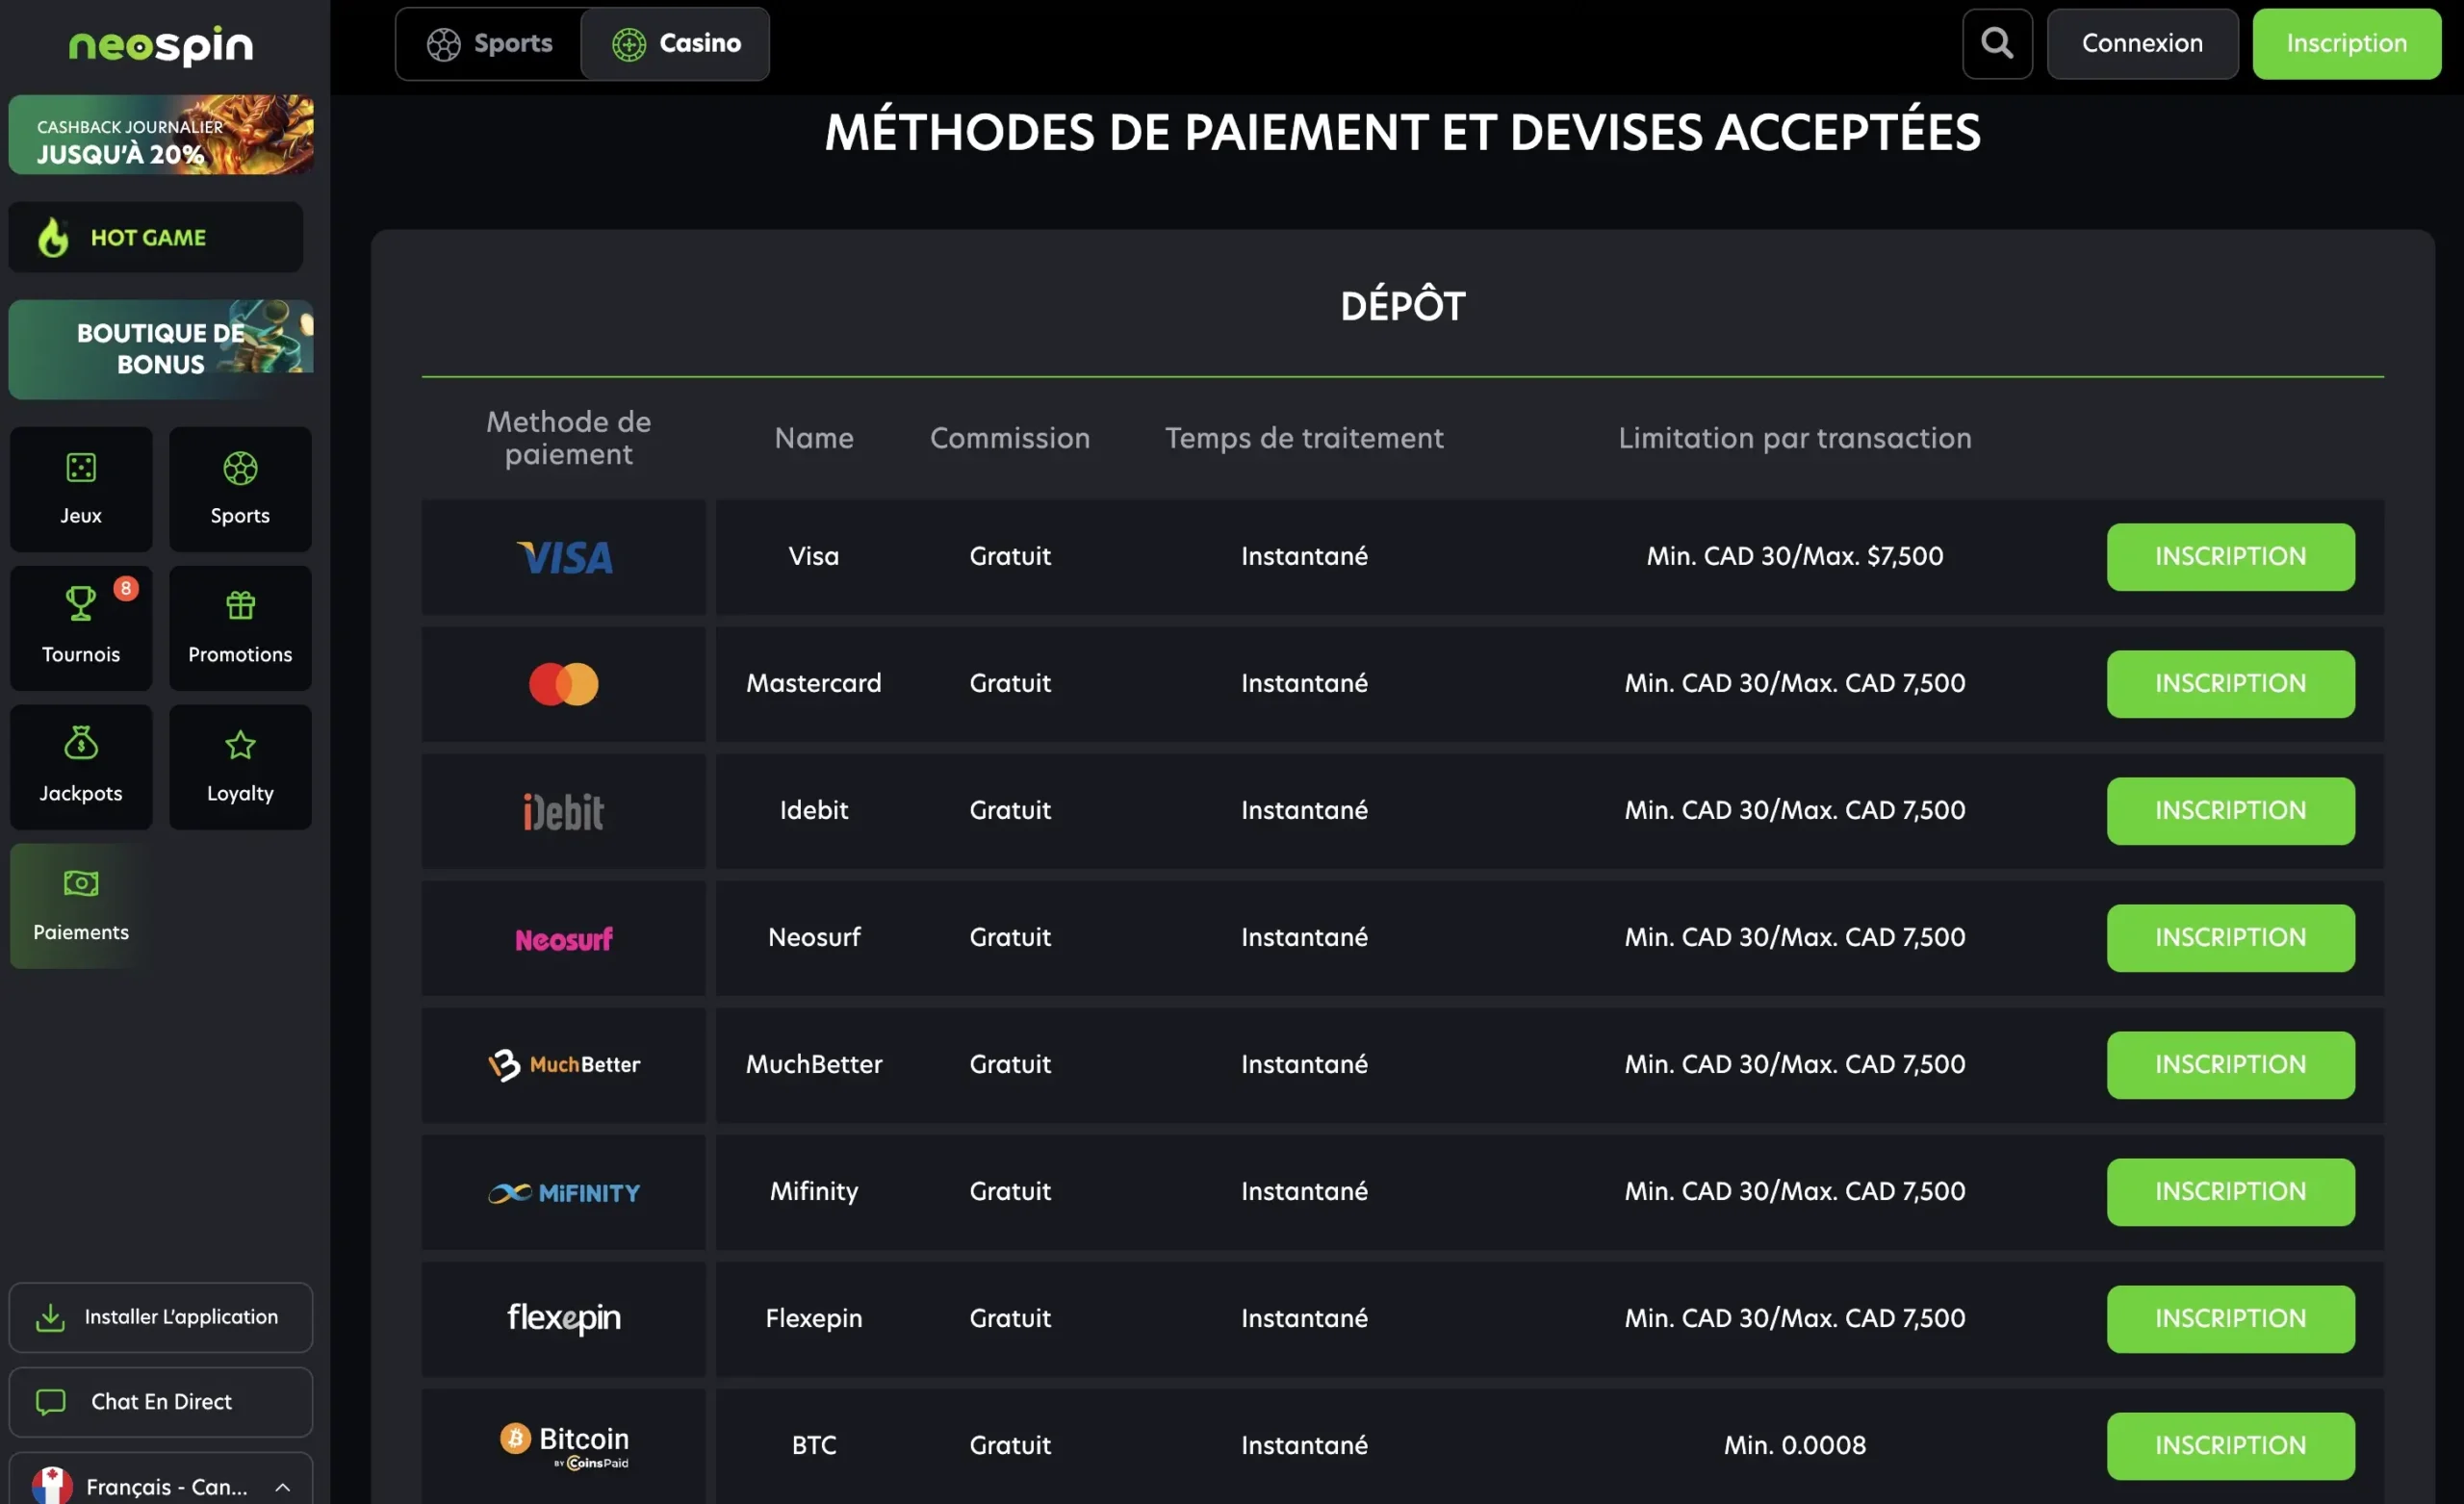Click the 'Mifinity' name cell

(814, 1191)
